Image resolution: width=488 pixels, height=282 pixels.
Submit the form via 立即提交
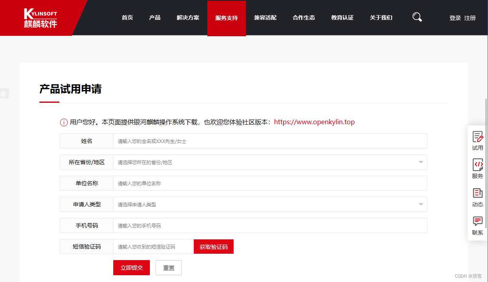[131, 267]
